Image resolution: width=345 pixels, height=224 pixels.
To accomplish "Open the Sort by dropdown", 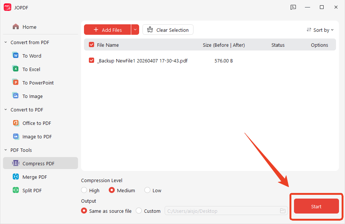I will 320,30.
